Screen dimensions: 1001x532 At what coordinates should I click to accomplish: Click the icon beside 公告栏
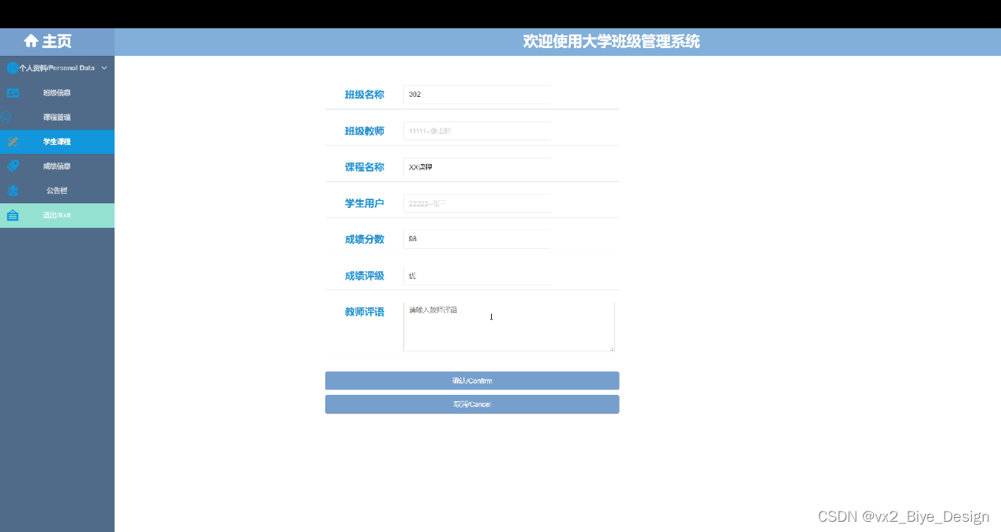point(13,191)
